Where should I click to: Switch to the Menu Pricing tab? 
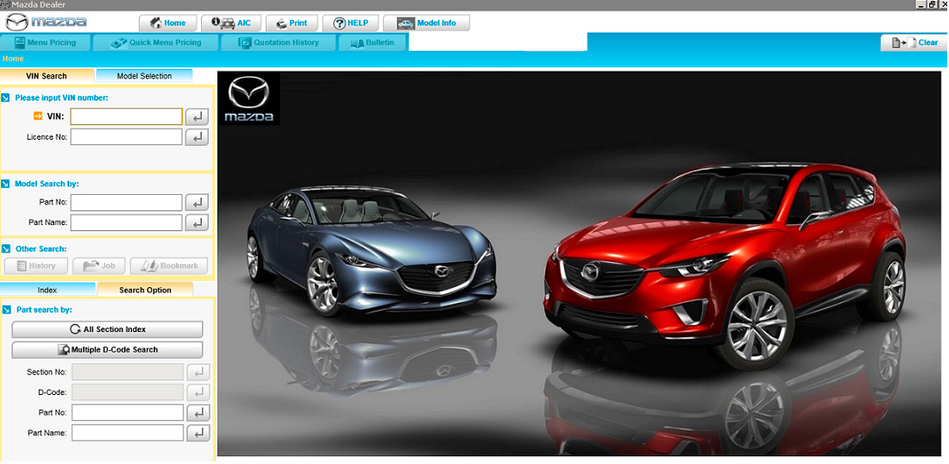pyautogui.click(x=46, y=42)
